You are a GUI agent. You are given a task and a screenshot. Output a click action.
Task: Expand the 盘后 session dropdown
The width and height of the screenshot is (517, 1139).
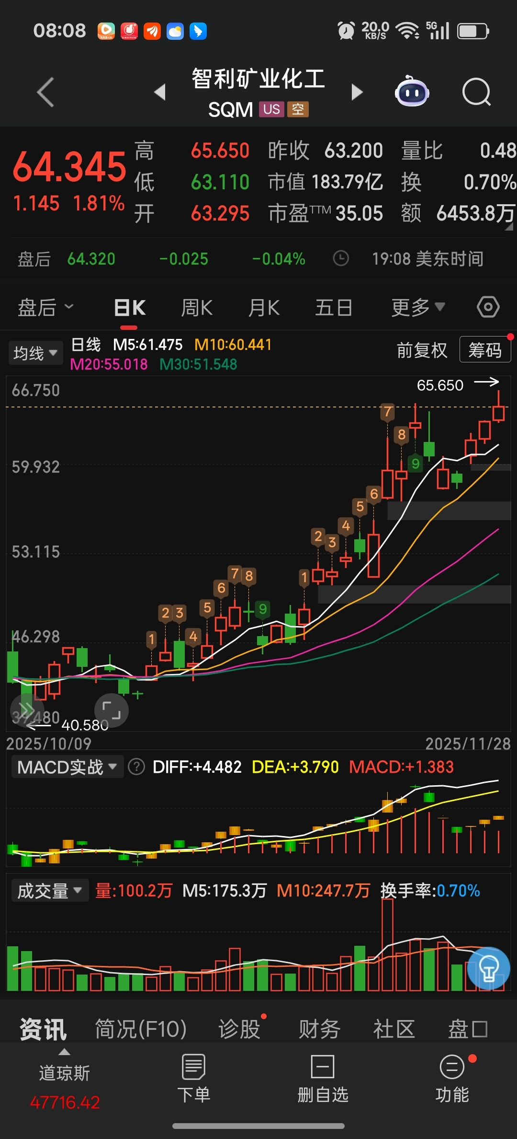point(45,307)
